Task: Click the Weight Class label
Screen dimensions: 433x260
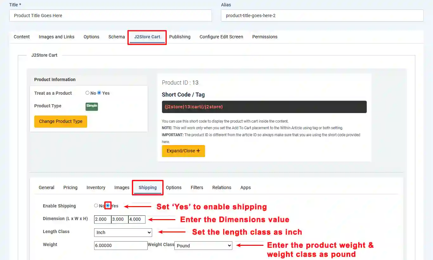Action: [x=161, y=244]
